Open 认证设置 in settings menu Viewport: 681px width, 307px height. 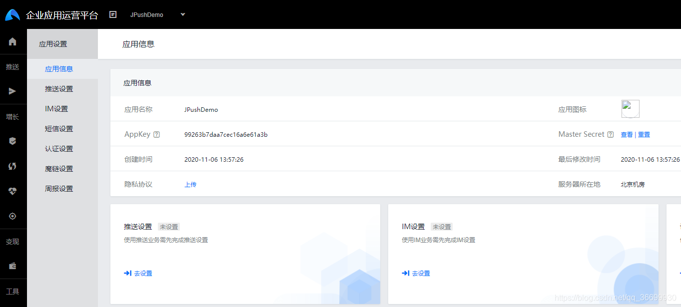59,149
